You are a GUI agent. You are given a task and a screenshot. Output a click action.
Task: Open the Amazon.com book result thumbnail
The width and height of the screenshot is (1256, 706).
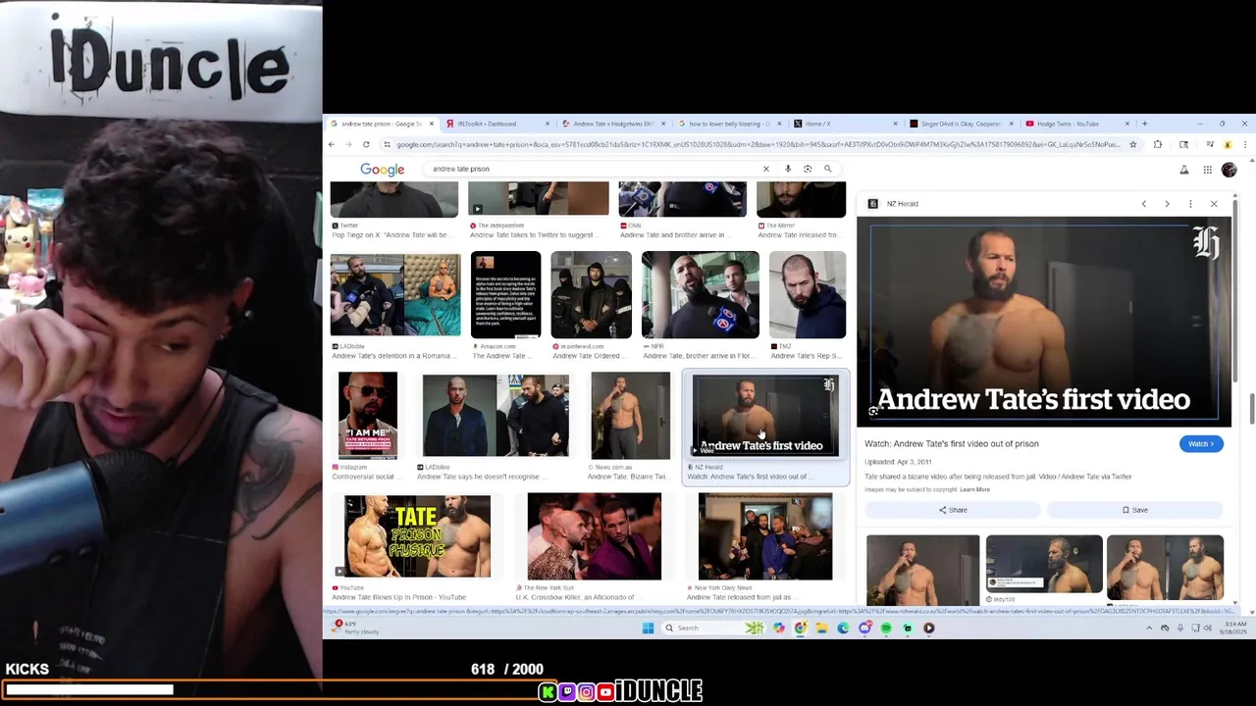coord(505,295)
